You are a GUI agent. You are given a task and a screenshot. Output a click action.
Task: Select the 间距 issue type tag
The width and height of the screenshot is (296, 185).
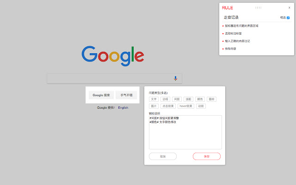click(x=177, y=99)
